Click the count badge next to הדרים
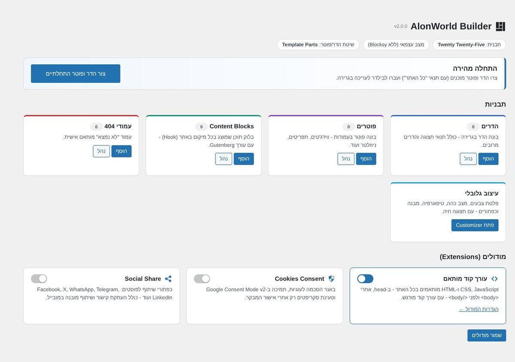 pos(473,127)
